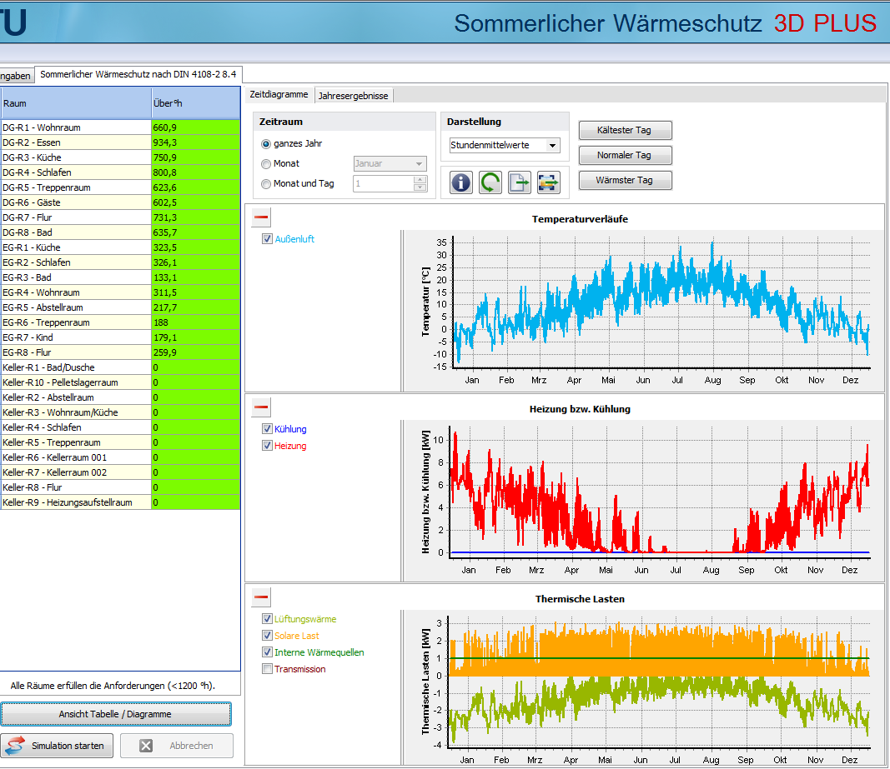This screenshot has height=769, width=890.
Task: Click the green refresh arrow icon
Action: (x=490, y=182)
